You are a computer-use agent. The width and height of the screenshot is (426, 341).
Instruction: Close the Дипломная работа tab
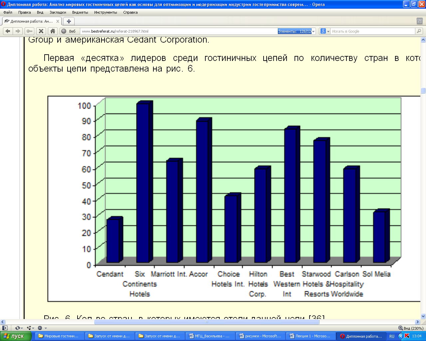[58, 21]
